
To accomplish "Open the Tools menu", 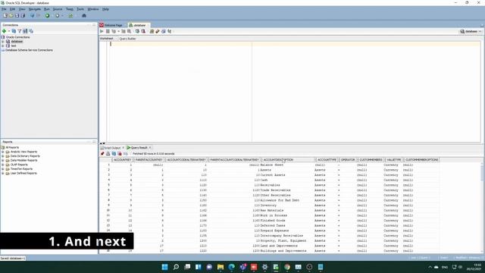I will pos(80,9).
